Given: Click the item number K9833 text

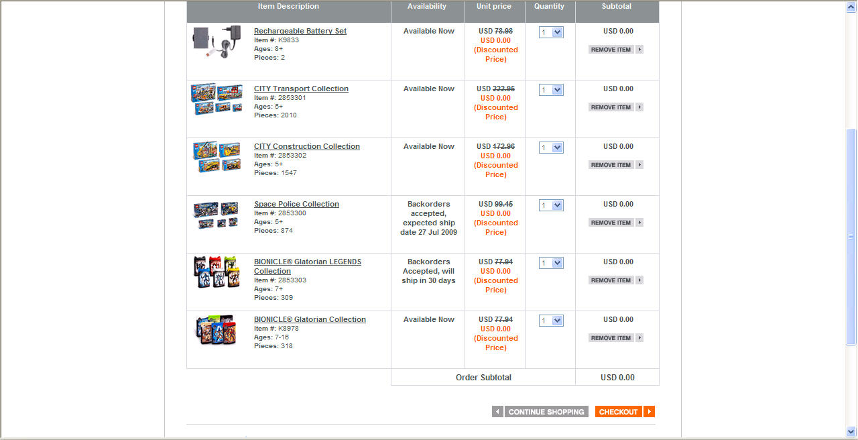Looking at the screenshot, I should [x=276, y=40].
